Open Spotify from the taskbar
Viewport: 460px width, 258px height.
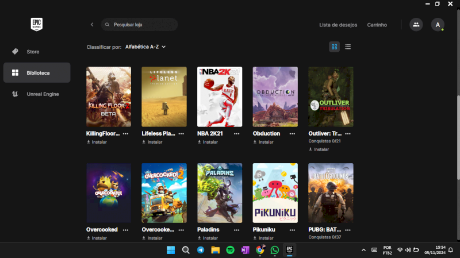pyautogui.click(x=230, y=250)
